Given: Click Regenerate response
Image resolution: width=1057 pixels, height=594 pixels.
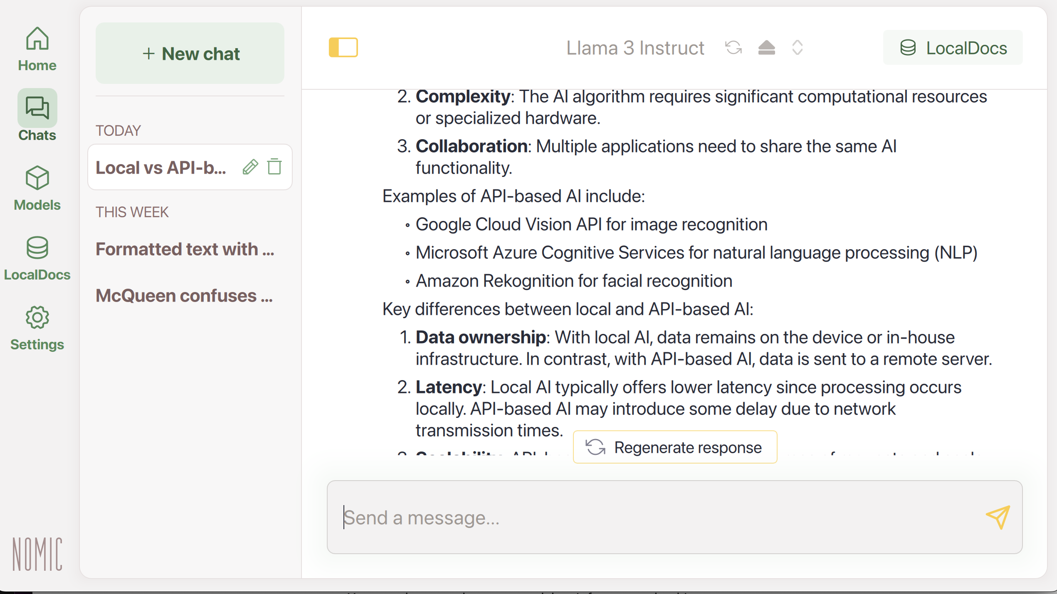Looking at the screenshot, I should tap(675, 447).
